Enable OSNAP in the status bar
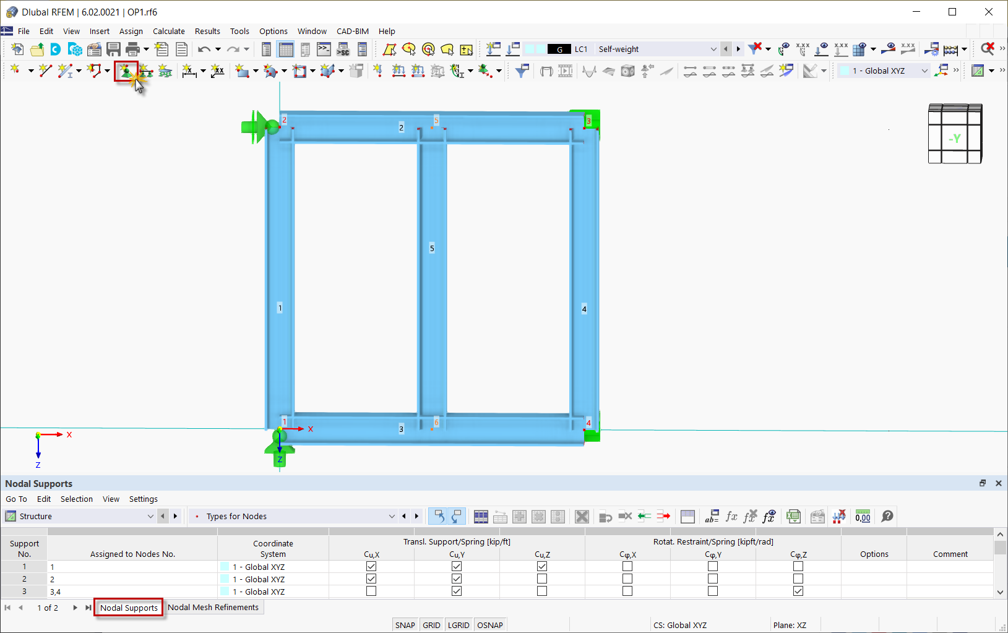This screenshot has width=1008, height=633. click(490, 625)
